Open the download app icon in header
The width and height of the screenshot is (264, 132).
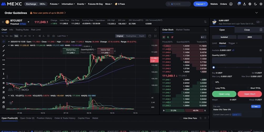click(245, 4)
